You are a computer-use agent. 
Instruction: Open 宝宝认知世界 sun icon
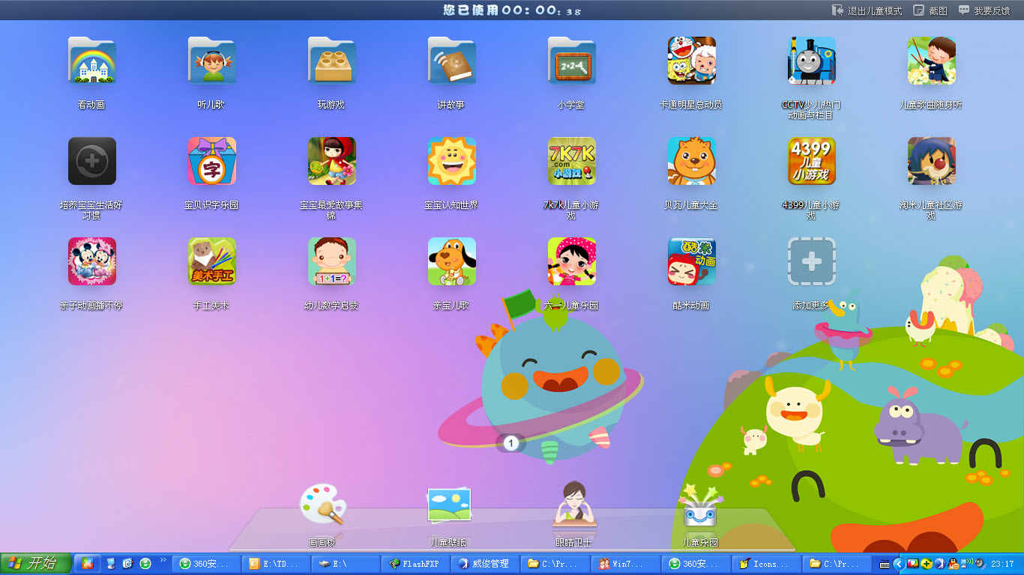click(x=451, y=161)
